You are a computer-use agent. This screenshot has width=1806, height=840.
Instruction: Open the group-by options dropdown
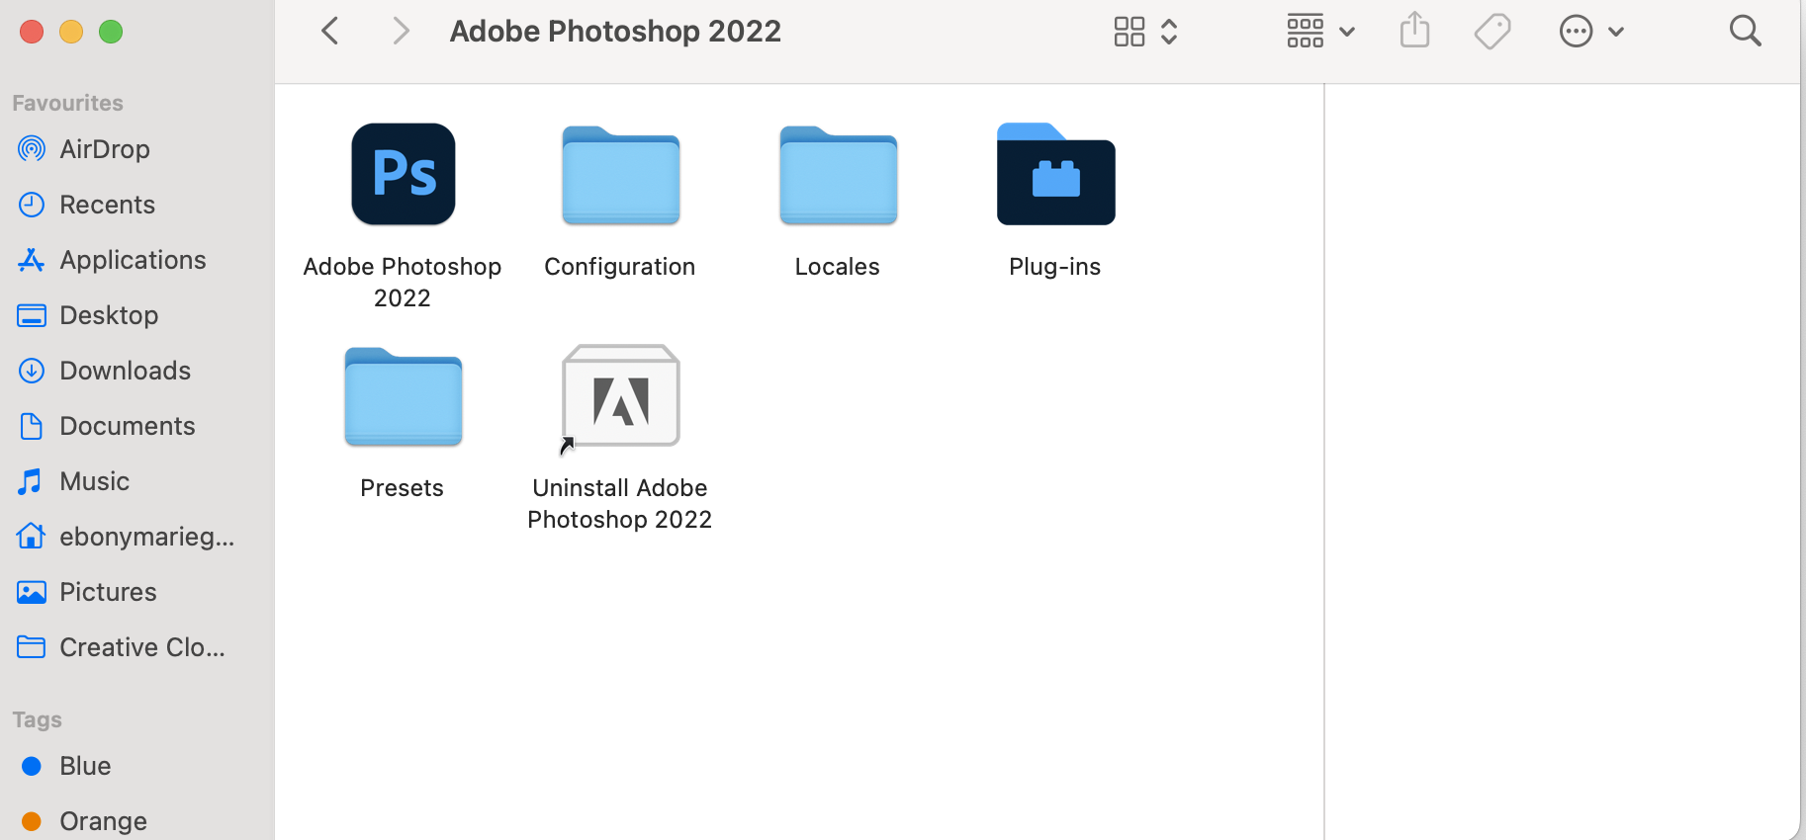tap(1320, 32)
